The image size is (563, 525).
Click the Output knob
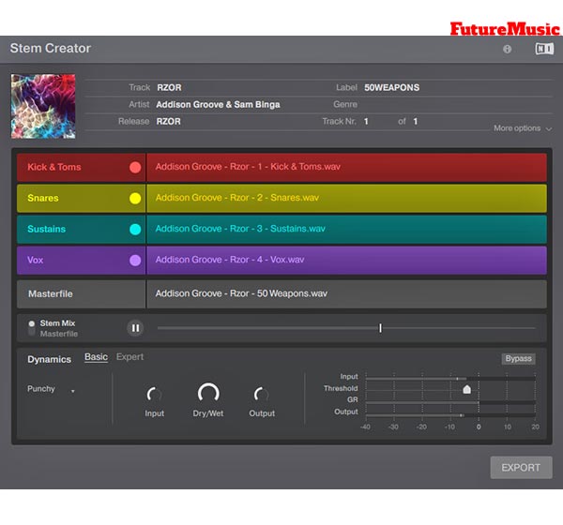262,395
